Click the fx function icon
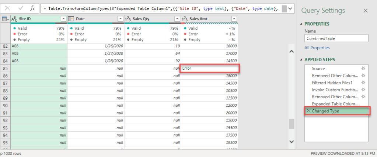The image size is (377, 157). pyautogui.click(x=32, y=8)
